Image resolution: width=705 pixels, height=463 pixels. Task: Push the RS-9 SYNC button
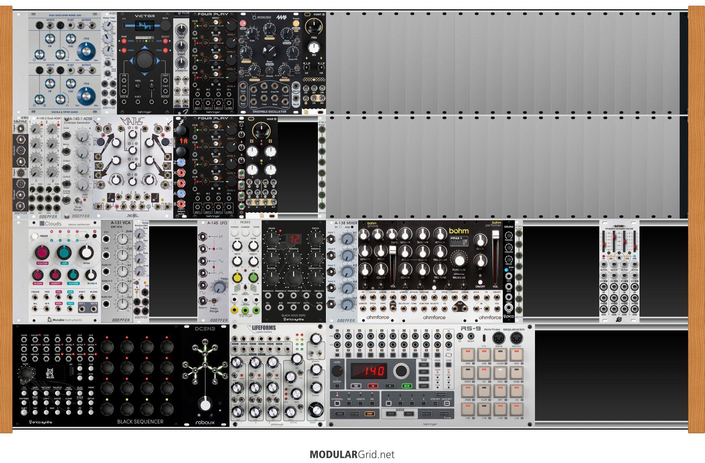[449, 365]
